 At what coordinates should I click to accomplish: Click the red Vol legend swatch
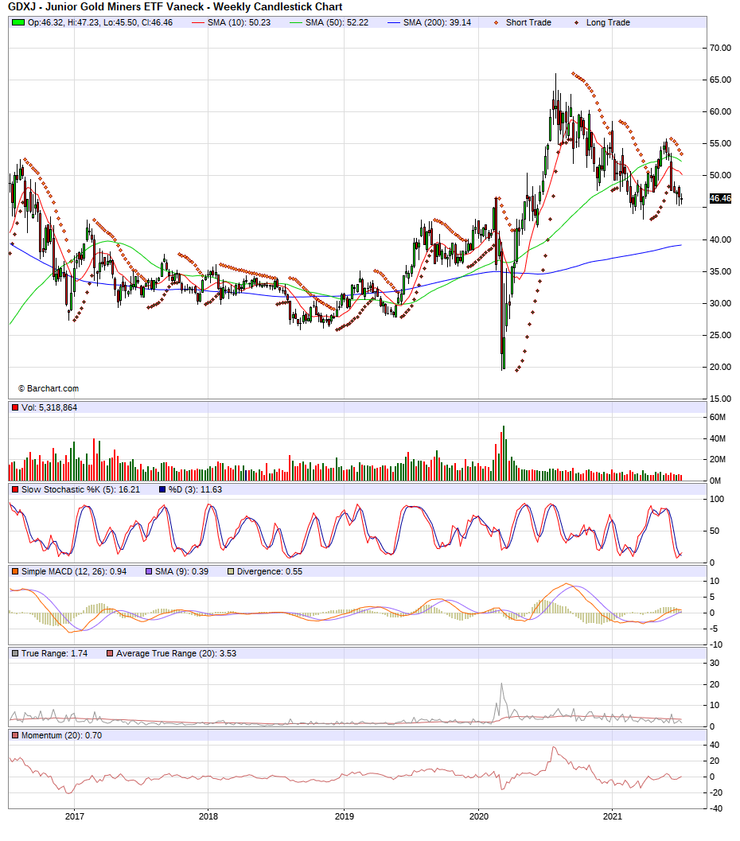coord(15,407)
